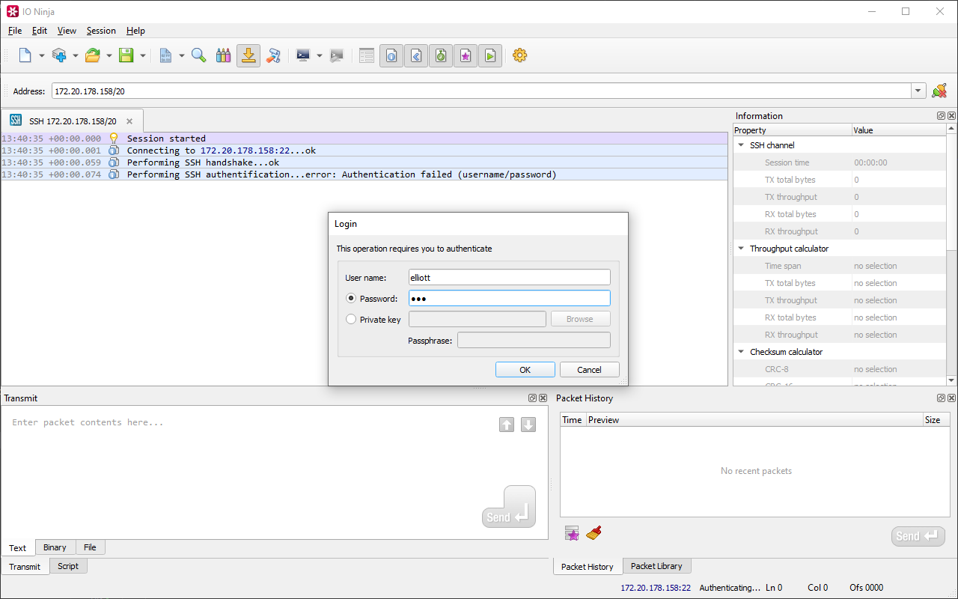
Task: Float the Transmit panel
Action: 532,398
